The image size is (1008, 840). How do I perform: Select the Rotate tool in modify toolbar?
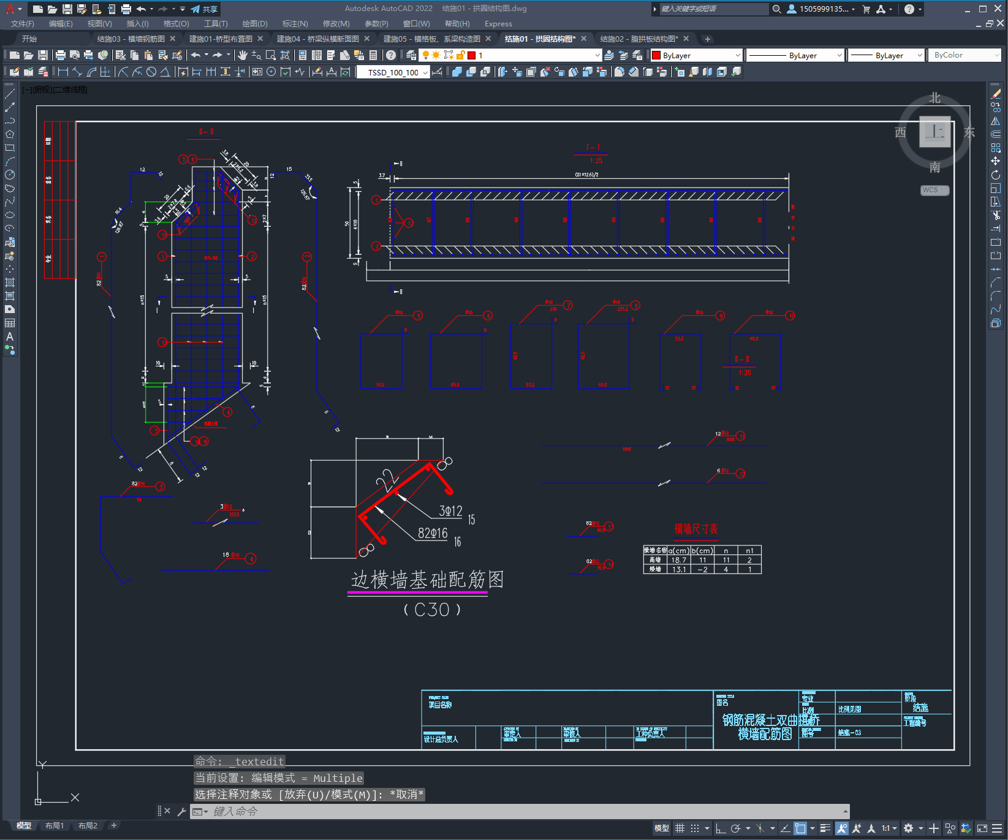[x=996, y=175]
